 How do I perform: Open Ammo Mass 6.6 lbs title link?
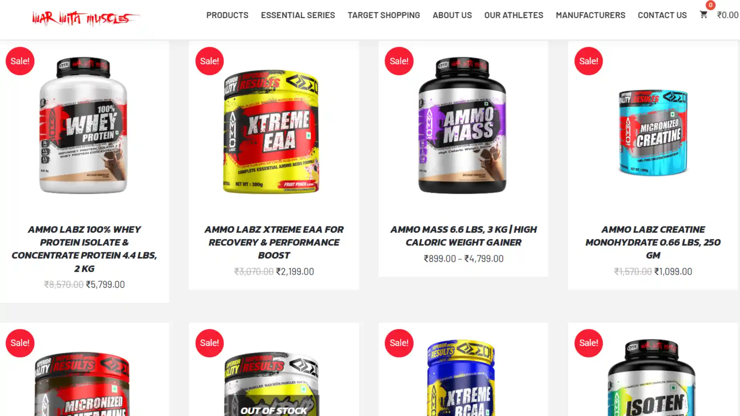tap(463, 236)
